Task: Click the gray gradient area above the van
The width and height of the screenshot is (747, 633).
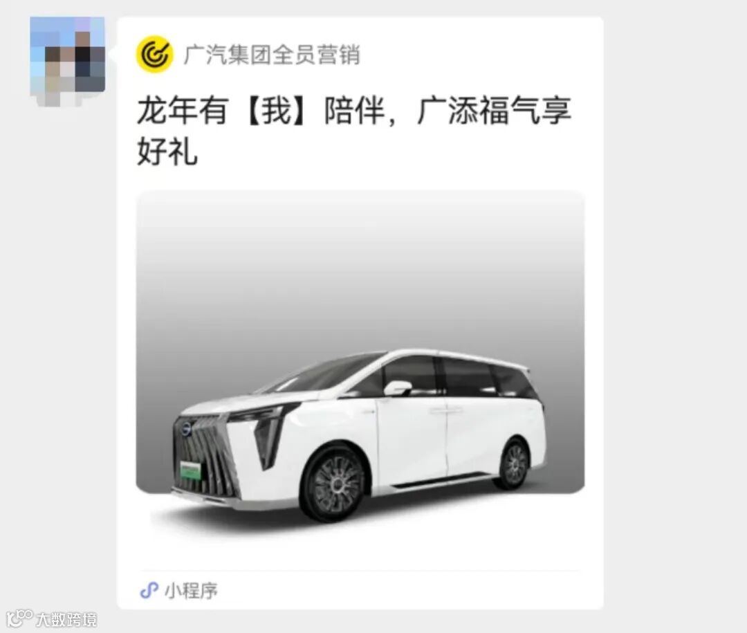Action: [360, 267]
